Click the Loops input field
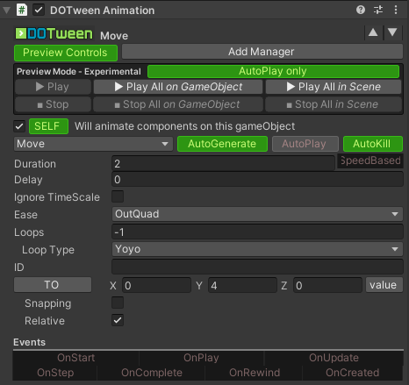409x385 pixels. point(257,232)
